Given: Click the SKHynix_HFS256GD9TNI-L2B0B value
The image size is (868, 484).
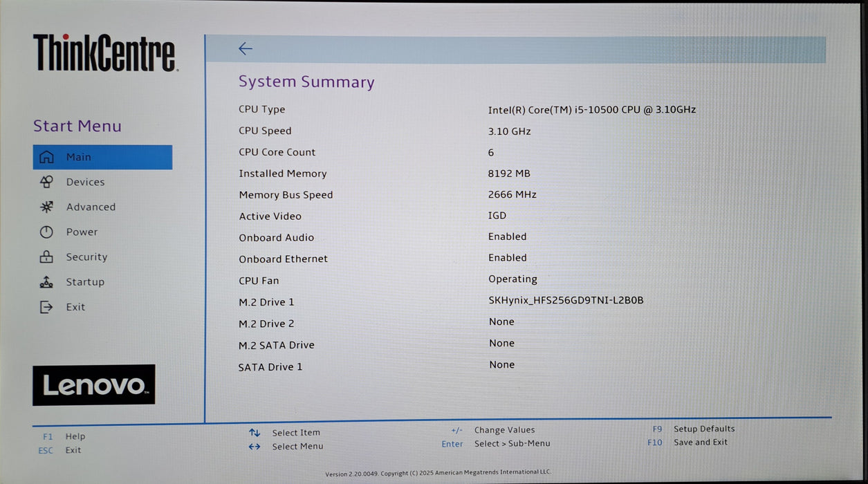Looking at the screenshot, I should [566, 301].
